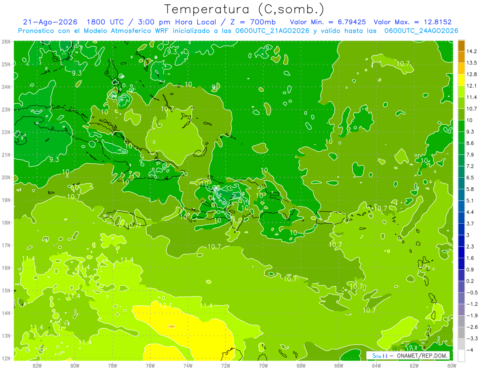Click the blue SisJL logo text
Viewport: 480px width, 371px height.
point(379,355)
